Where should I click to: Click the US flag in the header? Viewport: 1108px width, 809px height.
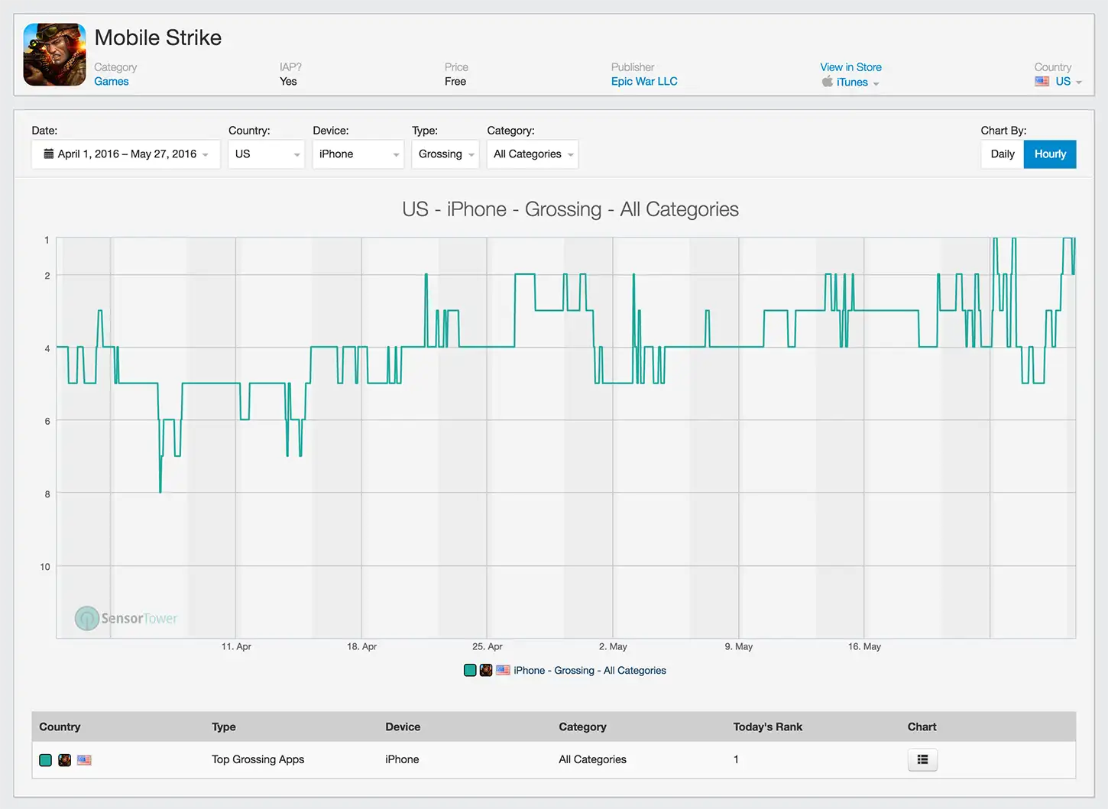(1042, 82)
